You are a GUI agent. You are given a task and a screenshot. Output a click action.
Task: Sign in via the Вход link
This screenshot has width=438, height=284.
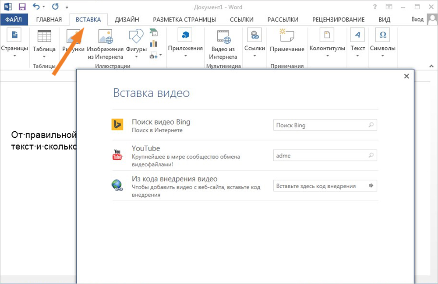(417, 19)
